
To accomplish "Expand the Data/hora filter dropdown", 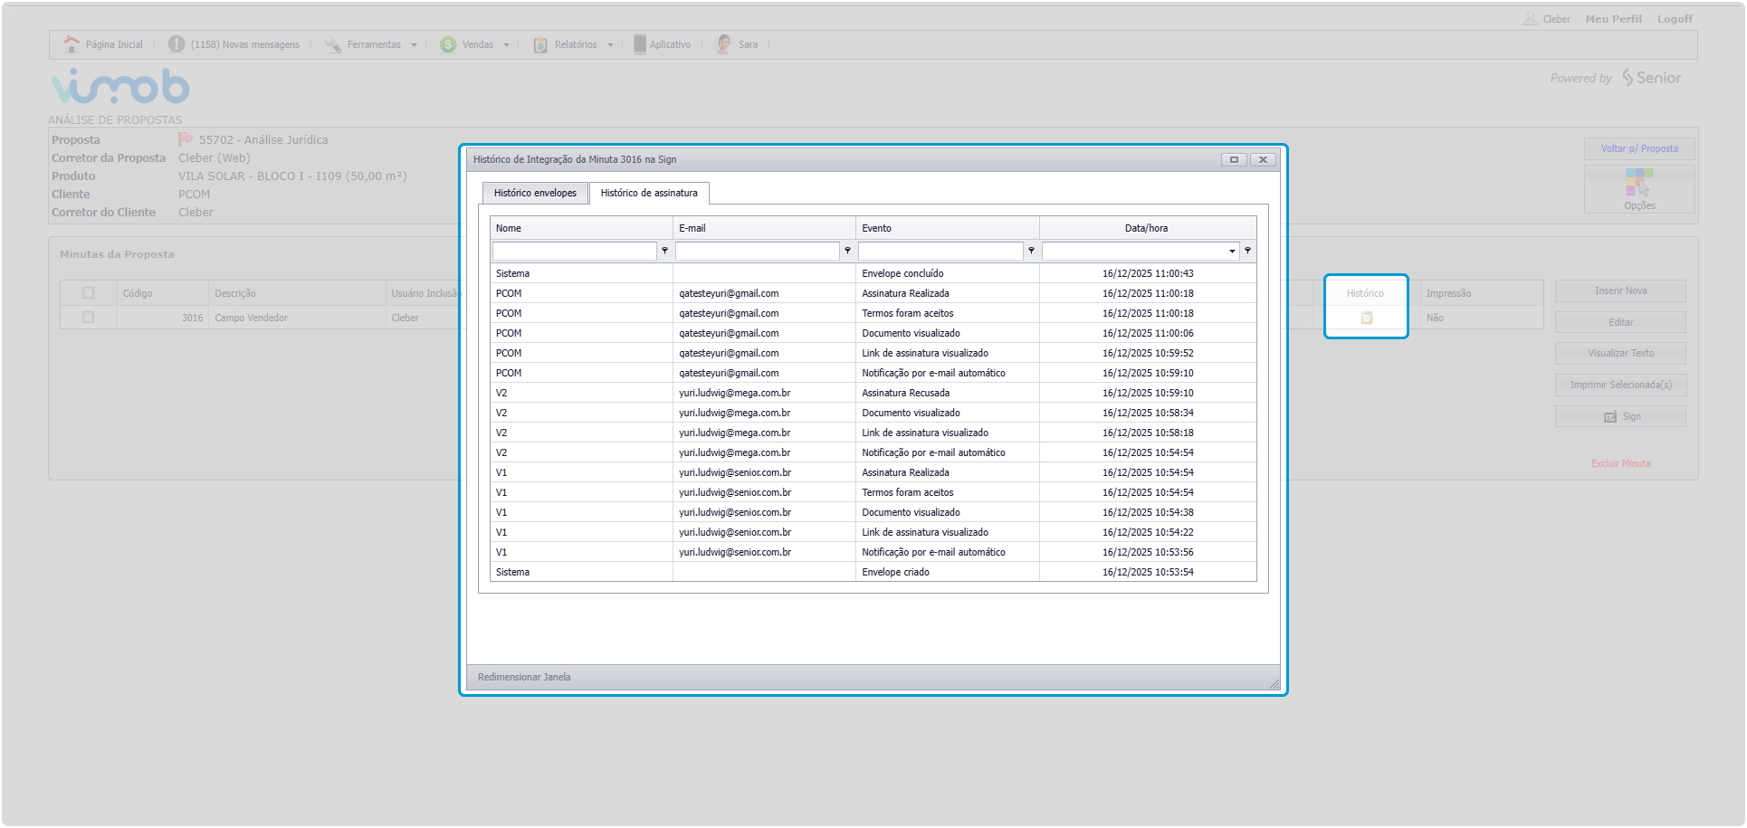I will [1231, 251].
